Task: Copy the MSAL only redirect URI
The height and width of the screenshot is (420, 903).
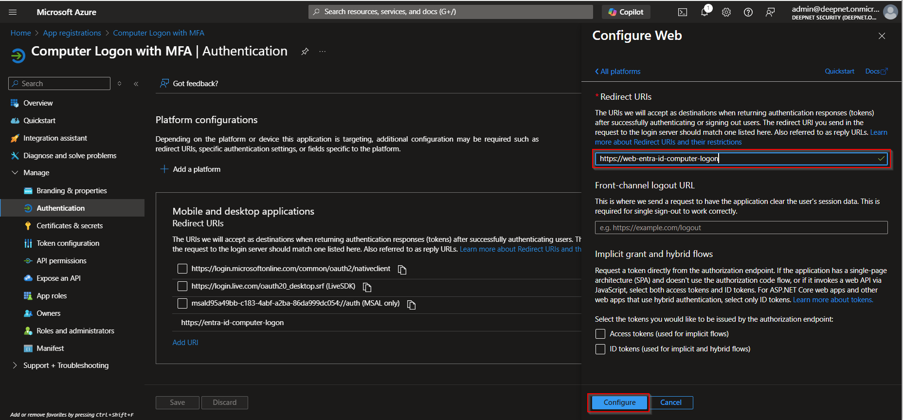Action: coord(411,305)
